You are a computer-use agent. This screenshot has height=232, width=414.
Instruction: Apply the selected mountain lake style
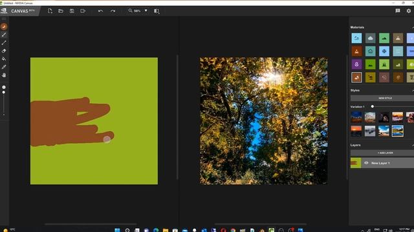(397, 131)
